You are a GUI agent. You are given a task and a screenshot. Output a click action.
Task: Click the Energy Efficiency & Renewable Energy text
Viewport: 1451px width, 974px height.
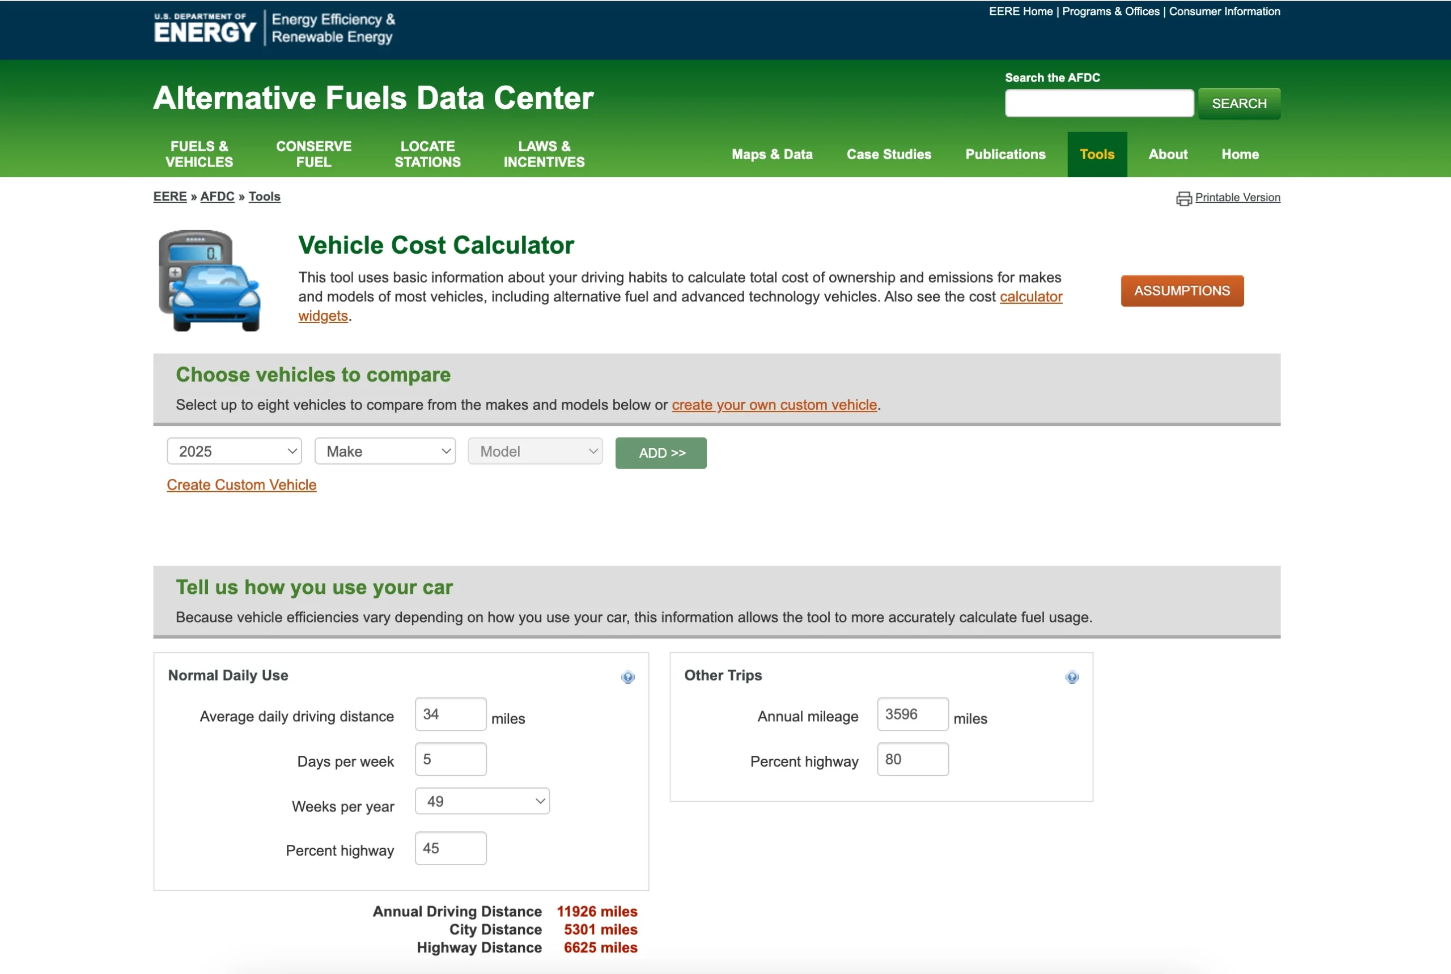(333, 28)
